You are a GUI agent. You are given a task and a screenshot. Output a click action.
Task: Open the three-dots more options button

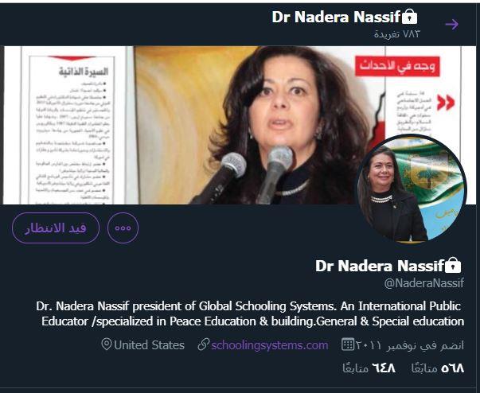coord(123,228)
